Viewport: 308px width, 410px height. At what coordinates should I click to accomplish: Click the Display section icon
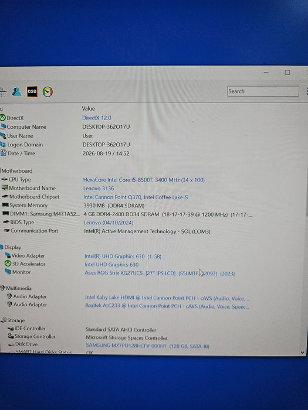tap(2, 247)
